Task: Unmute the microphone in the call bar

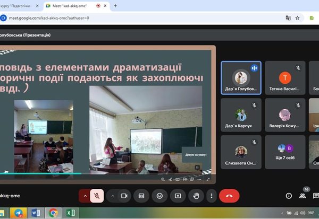Action: pyautogui.click(x=97, y=196)
